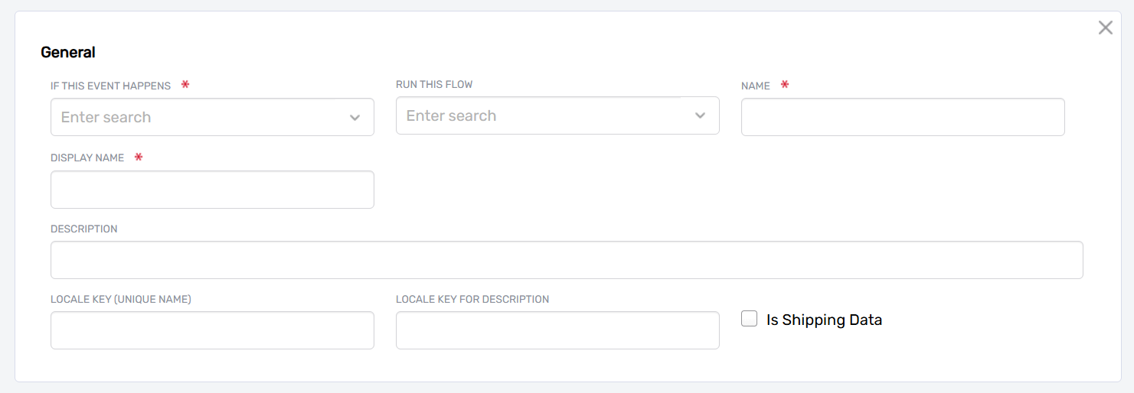Select the 'LOCALE KEY FOR DESCRIPTION' label
The image size is (1134, 393).
tap(472, 299)
